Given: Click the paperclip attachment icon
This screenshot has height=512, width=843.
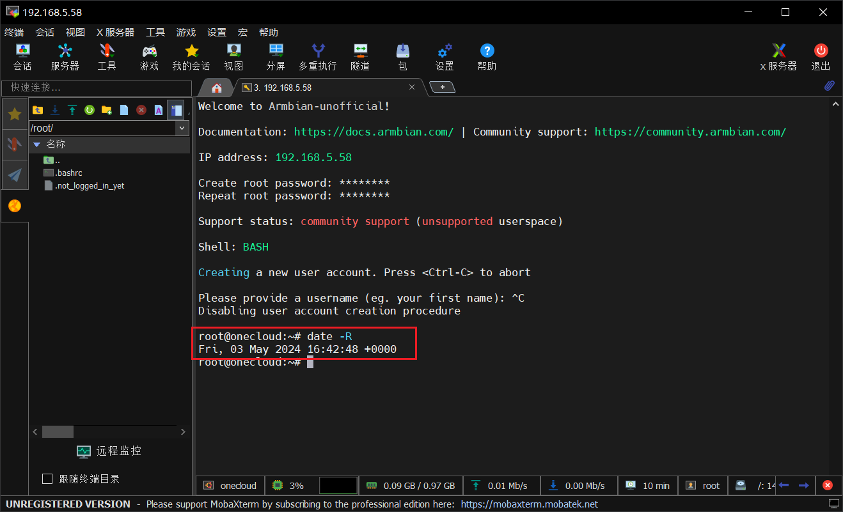Looking at the screenshot, I should [x=829, y=86].
